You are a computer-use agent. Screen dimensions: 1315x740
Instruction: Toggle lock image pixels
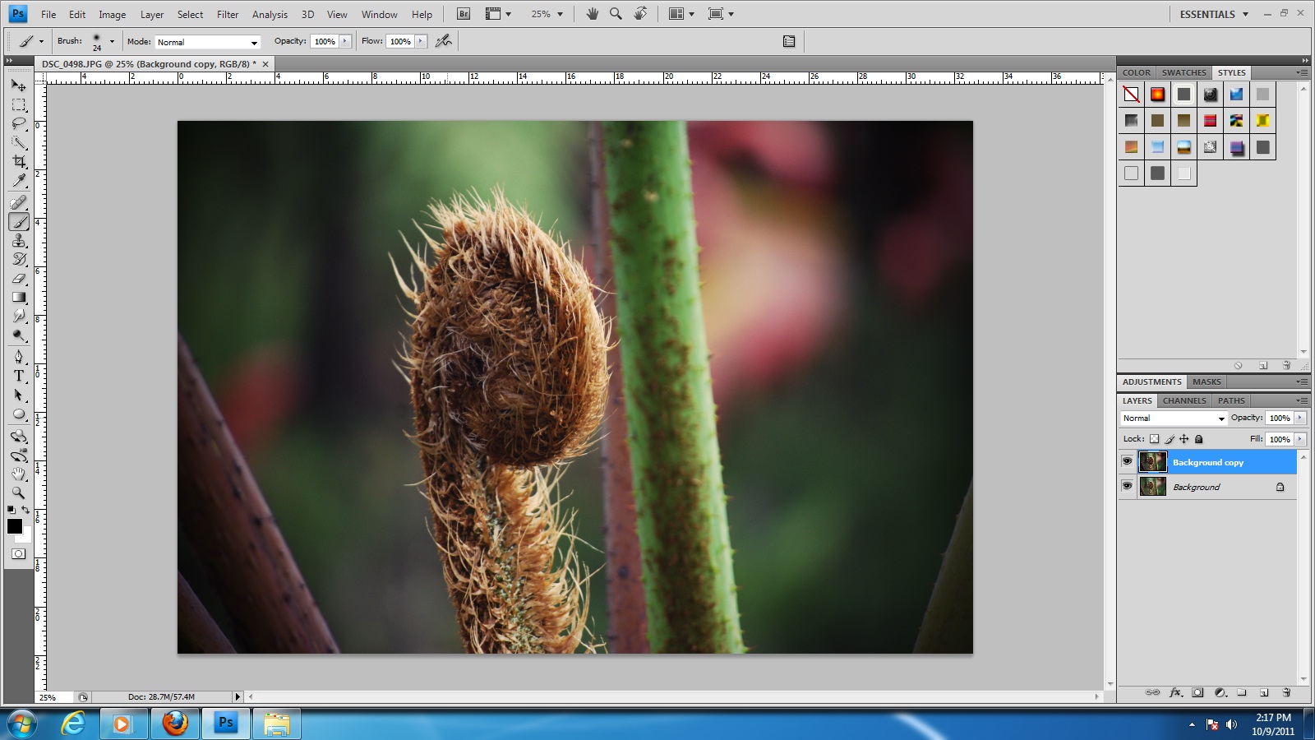(x=1170, y=439)
